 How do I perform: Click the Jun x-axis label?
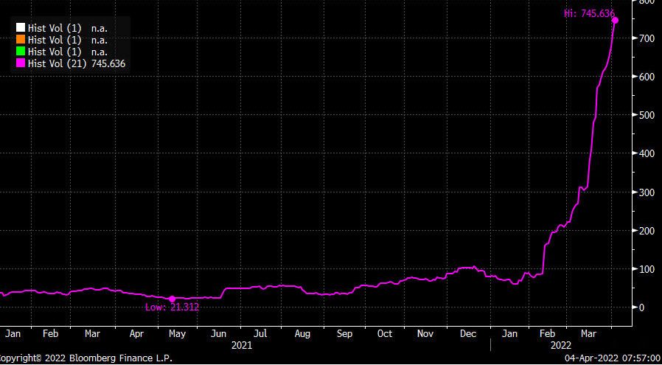tap(219, 334)
